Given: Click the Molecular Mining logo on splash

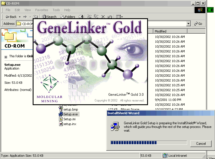Looking at the screenshot, I should click(x=49, y=89).
